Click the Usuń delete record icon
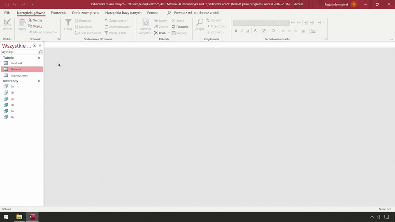Screen dimensions: 395x222 point(156,33)
